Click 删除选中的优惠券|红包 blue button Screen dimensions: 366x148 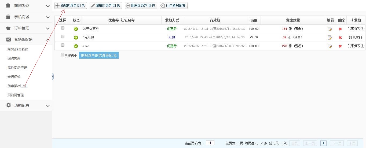(99, 55)
